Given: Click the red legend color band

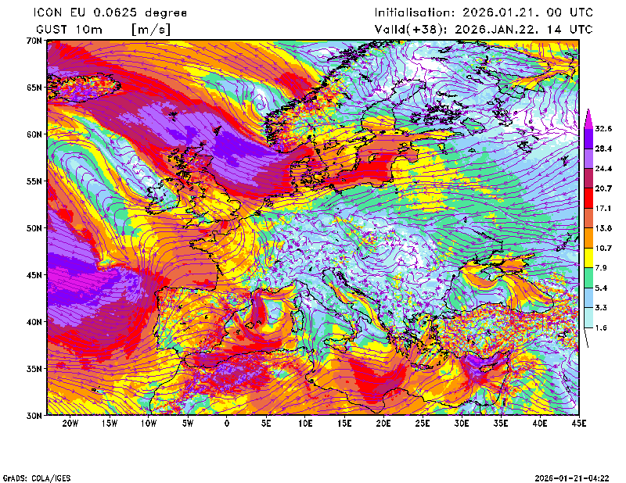Looking at the screenshot, I should click(x=588, y=199).
